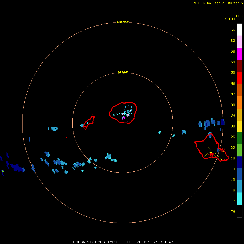Click the 'TH' legend label

233,211
